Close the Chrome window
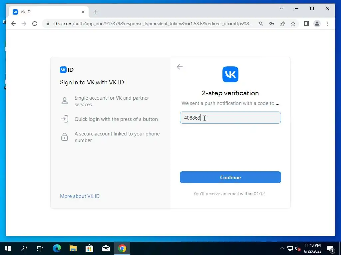This screenshot has width=341, height=255. [x=327, y=8]
